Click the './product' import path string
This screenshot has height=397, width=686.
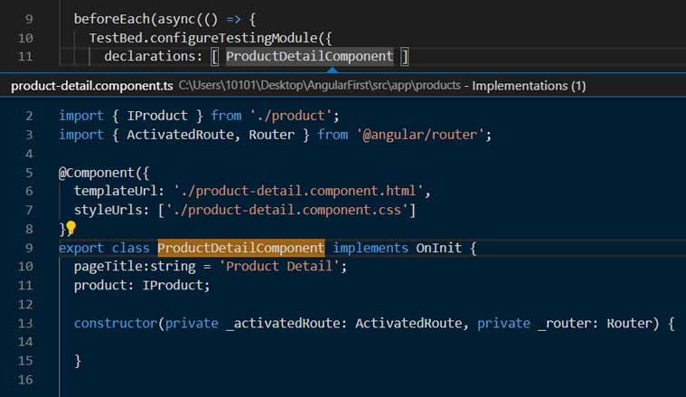tap(290, 116)
